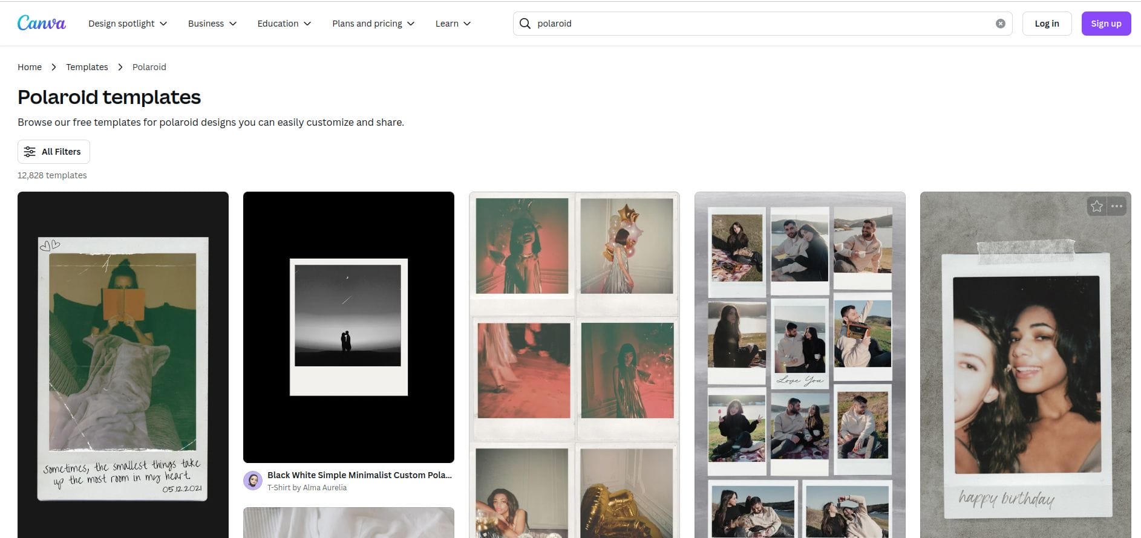Open the black white silhouette polaroid template
The height and width of the screenshot is (538, 1141).
348,327
